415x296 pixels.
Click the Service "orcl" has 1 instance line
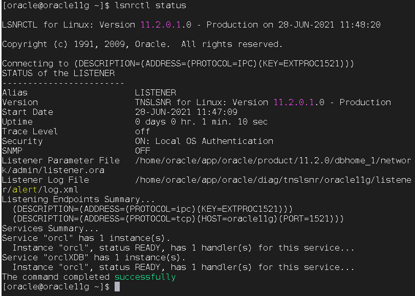86,238
